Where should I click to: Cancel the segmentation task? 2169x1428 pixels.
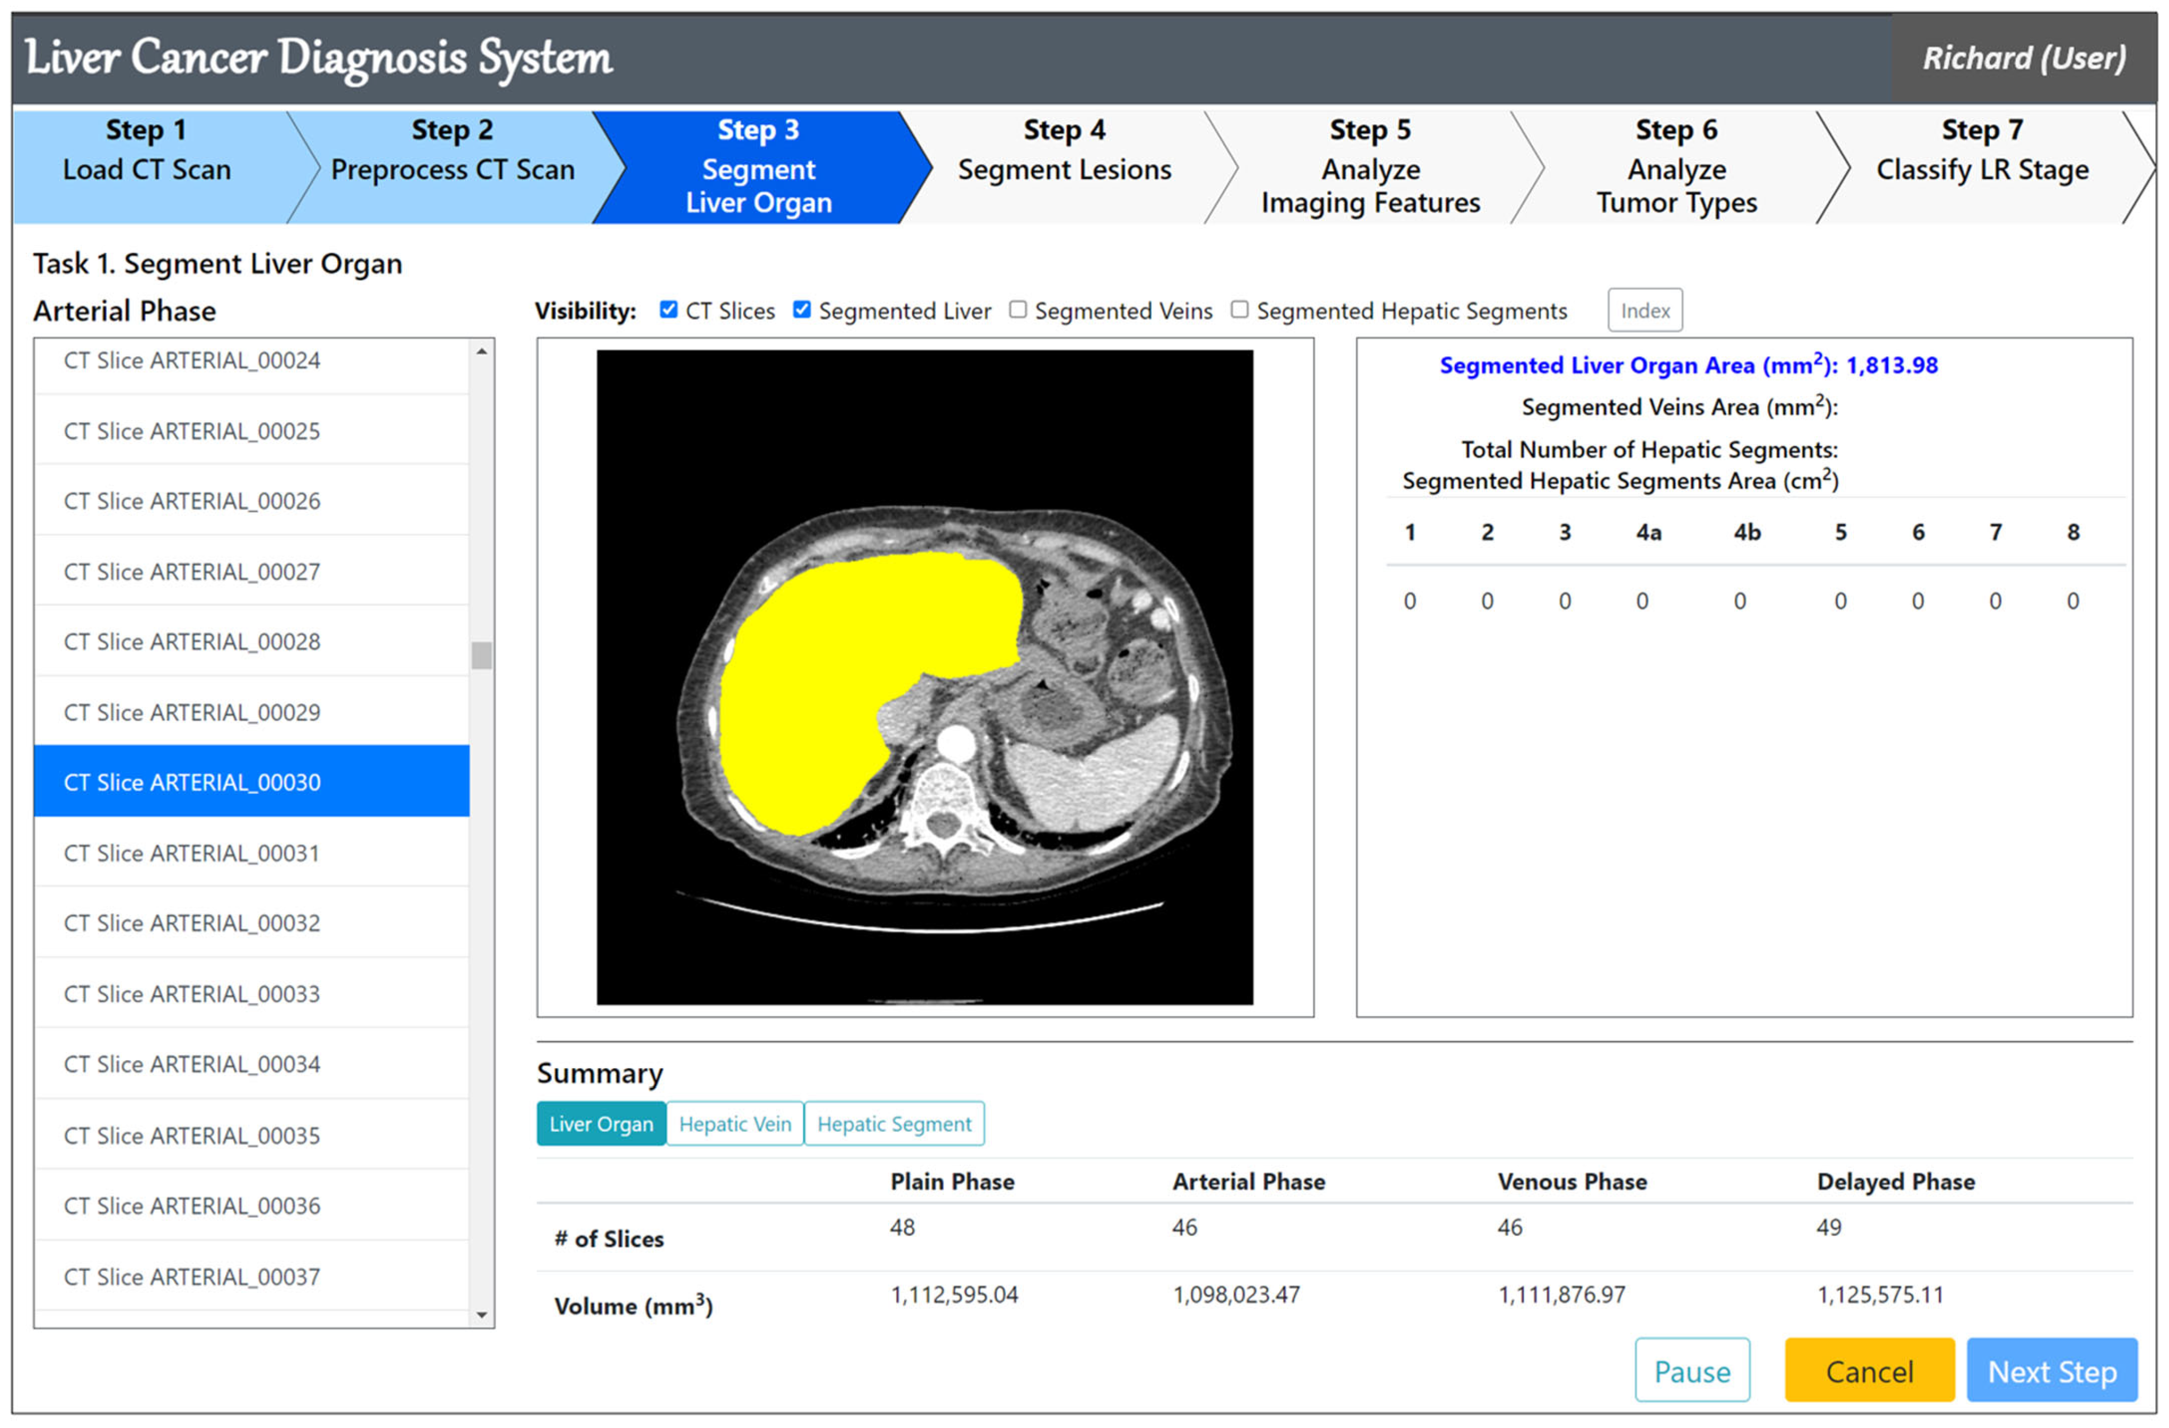1868,1371
